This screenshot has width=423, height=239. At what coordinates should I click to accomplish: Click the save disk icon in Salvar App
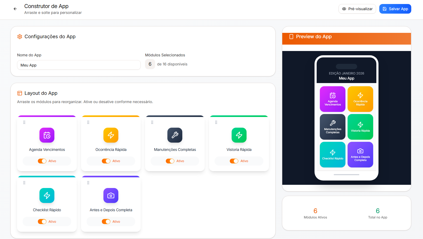385,9
